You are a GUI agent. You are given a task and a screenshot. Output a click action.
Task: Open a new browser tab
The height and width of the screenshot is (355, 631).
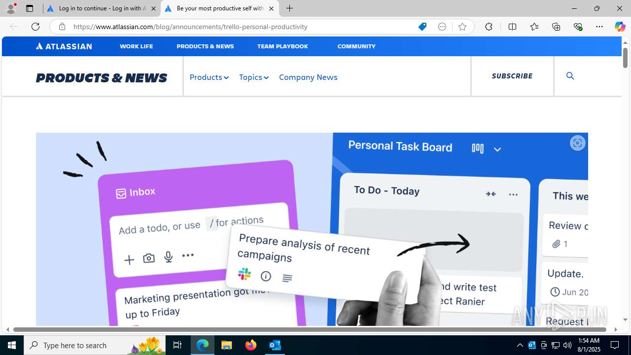(290, 8)
